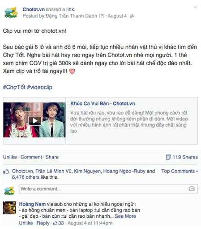201x229 pixels.
Task: Open Hoàng Nam's profile avatar
Action: pyautogui.click(x=9, y=207)
